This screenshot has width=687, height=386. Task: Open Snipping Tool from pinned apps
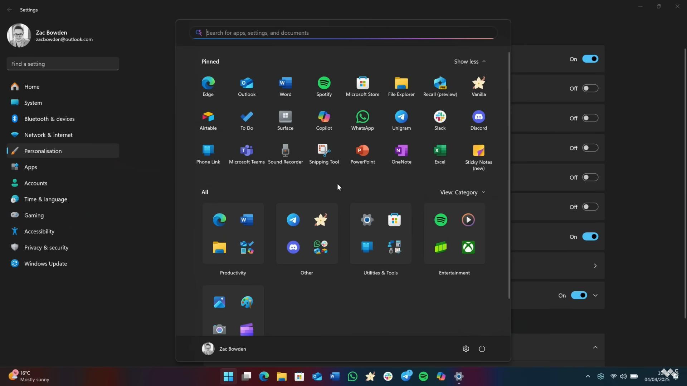pos(324,154)
